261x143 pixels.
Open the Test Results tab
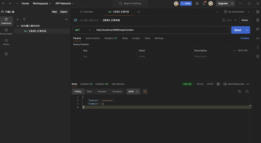tap(118, 84)
